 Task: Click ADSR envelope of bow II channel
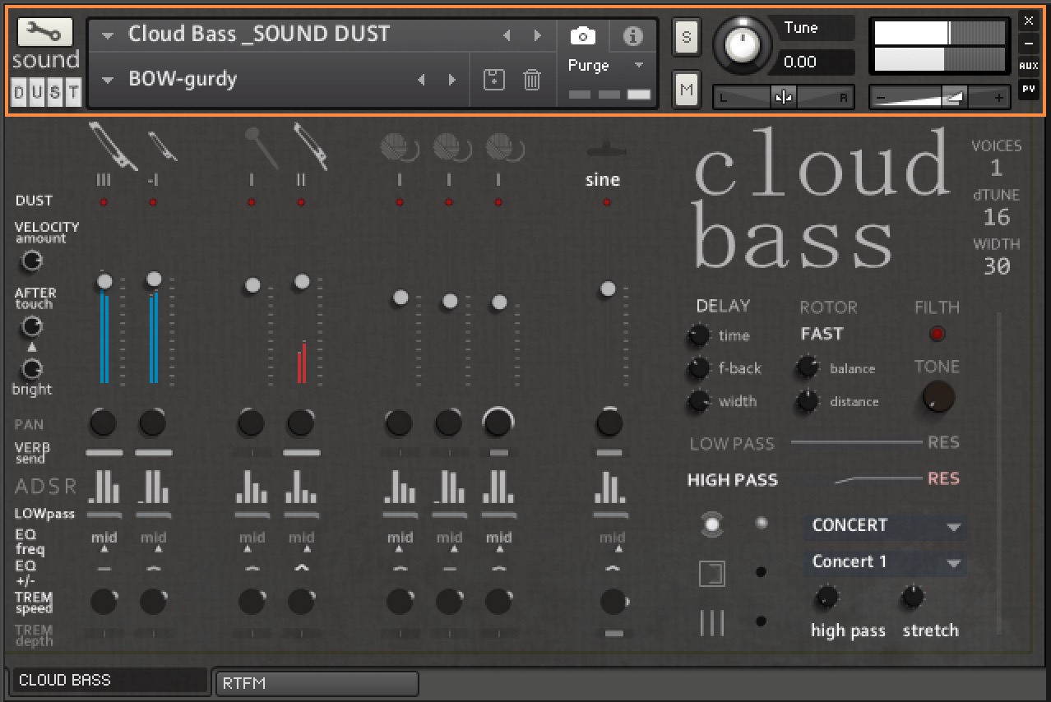coord(301,486)
